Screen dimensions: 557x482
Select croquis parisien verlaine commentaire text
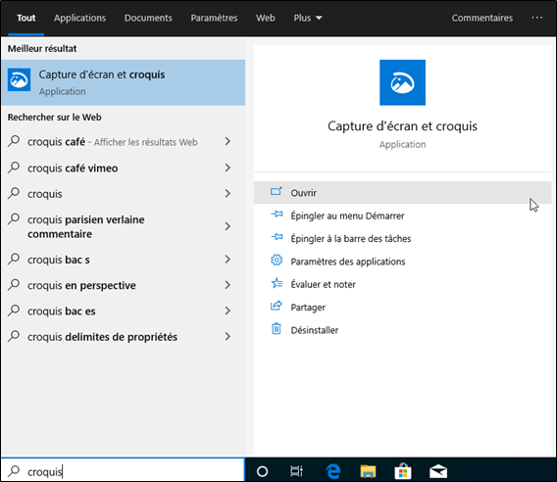86,227
